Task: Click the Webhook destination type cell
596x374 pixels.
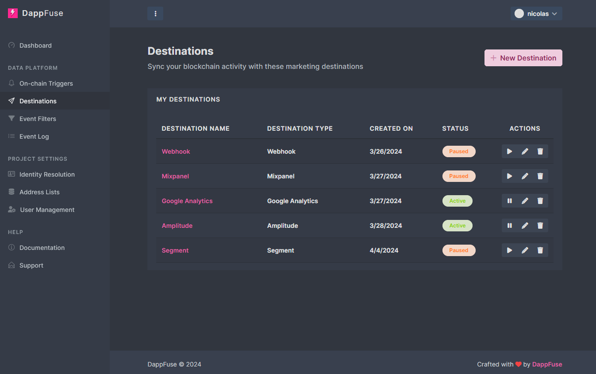Action: [281, 151]
